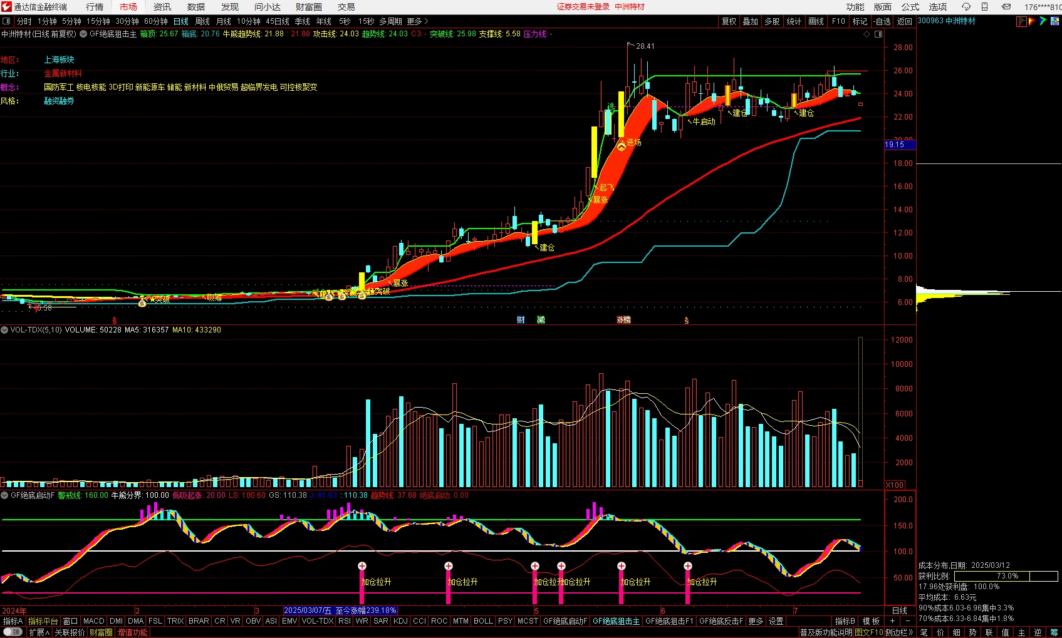Switch to the 周线 weekly period

click(x=202, y=21)
